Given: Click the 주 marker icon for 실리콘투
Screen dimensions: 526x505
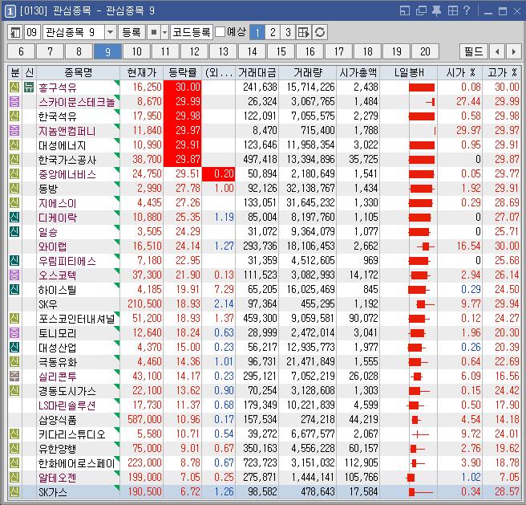Looking at the screenshot, I should pos(14,377).
